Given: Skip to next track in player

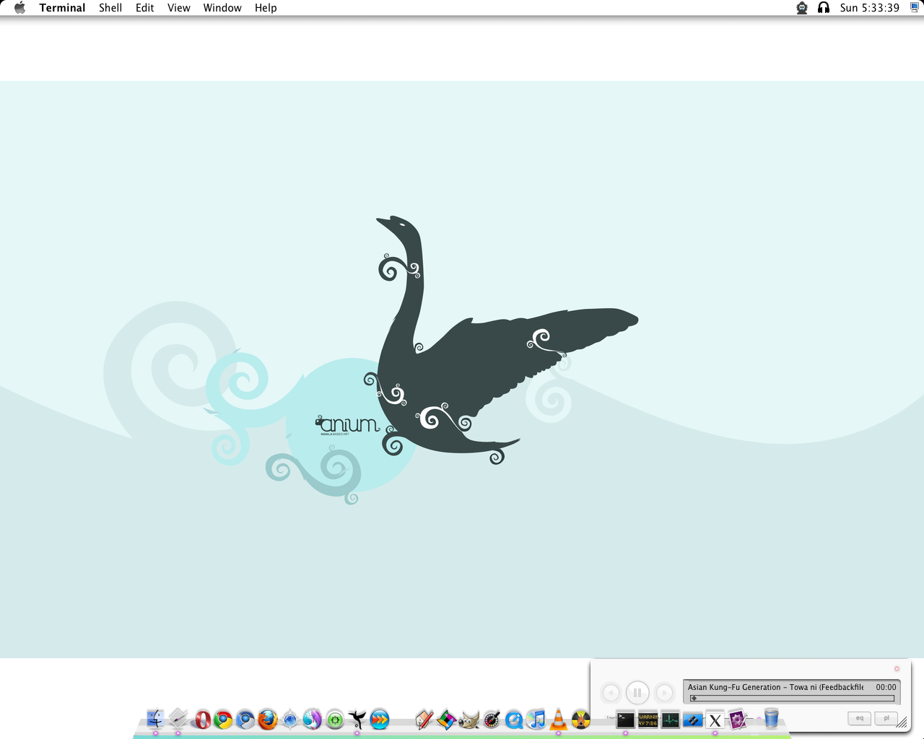Looking at the screenshot, I should point(664,693).
